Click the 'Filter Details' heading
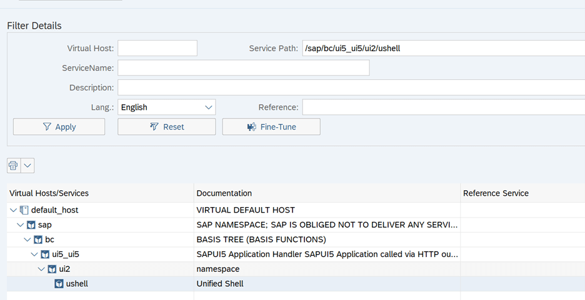 (34, 26)
